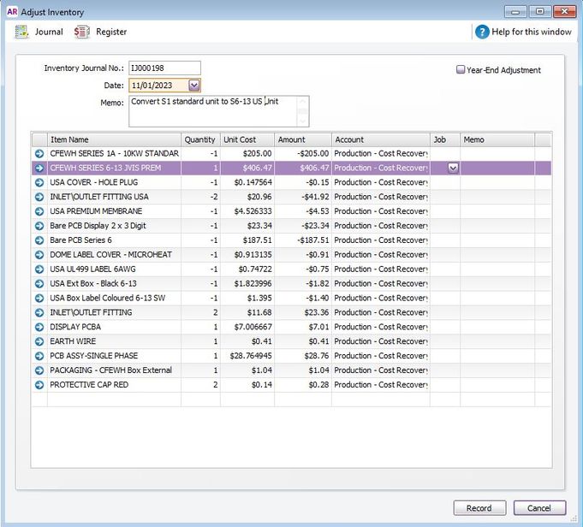
Task: Open arrow icon for DISPLAY PCBA row
Action: click(39, 327)
